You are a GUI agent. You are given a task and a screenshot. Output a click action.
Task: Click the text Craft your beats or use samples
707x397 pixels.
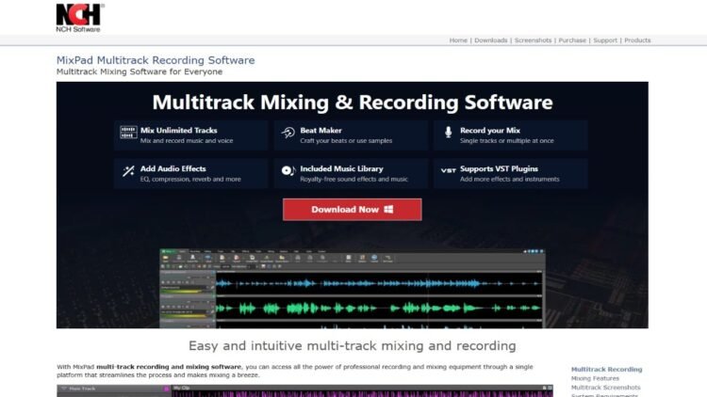coord(346,140)
